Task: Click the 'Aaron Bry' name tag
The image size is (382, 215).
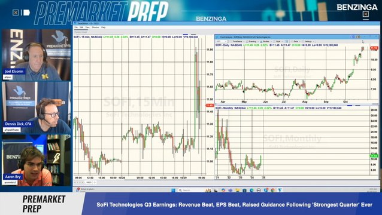Action: click(x=13, y=177)
